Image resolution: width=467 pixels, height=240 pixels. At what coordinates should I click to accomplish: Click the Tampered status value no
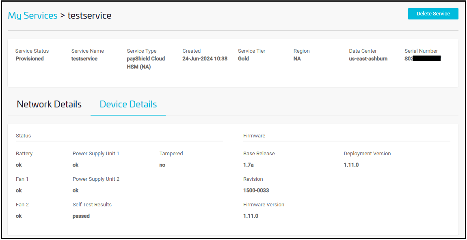pyautogui.click(x=162, y=165)
